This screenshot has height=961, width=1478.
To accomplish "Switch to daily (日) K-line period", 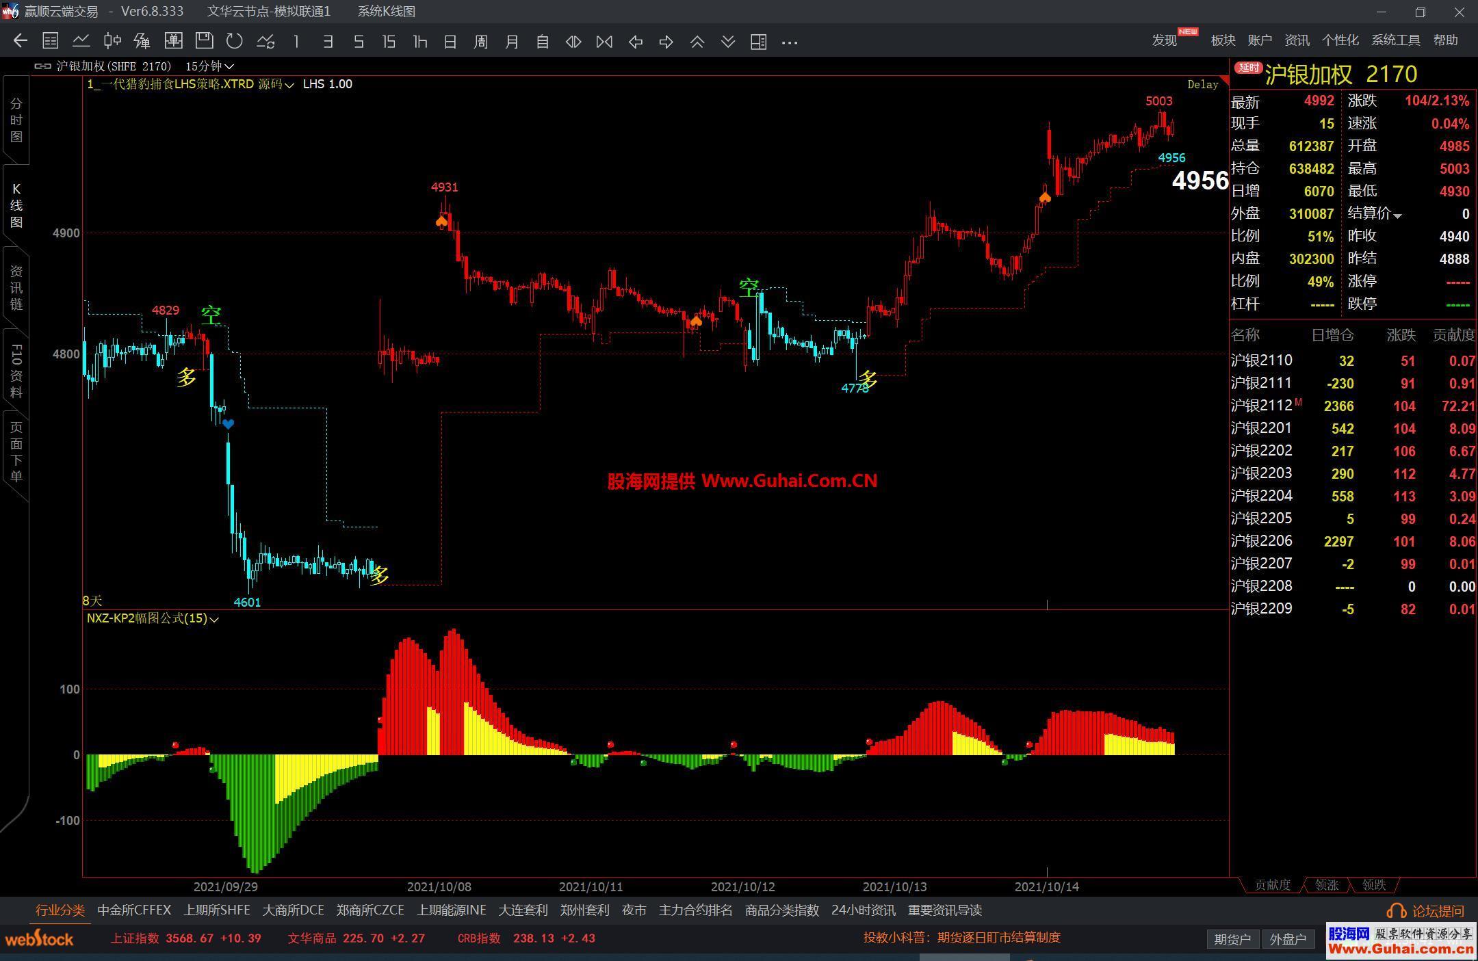I will 450,42.
